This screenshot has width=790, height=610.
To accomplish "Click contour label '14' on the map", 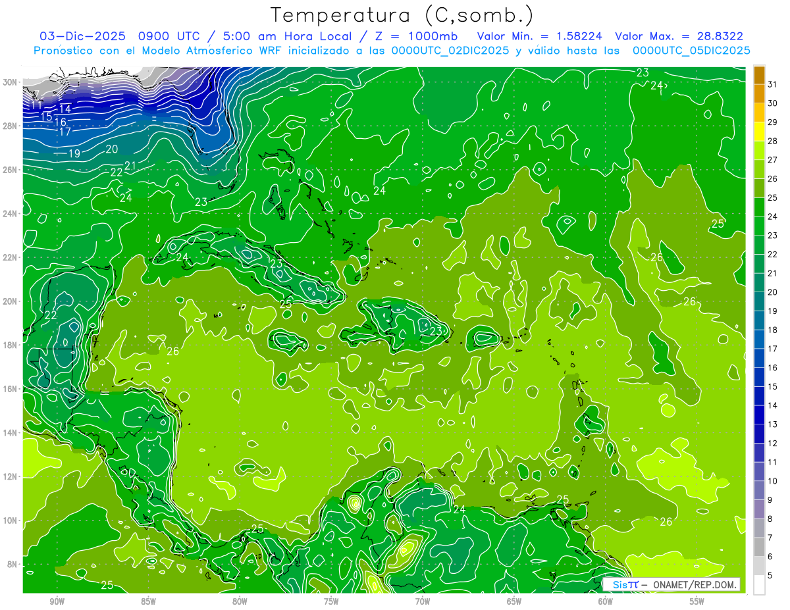I will coord(65,109).
